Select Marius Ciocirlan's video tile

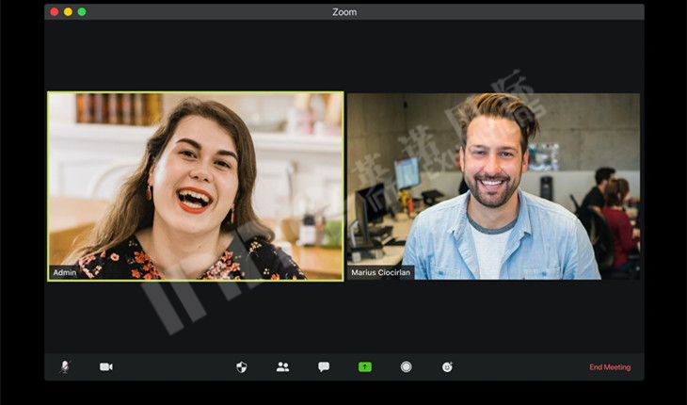(493, 186)
